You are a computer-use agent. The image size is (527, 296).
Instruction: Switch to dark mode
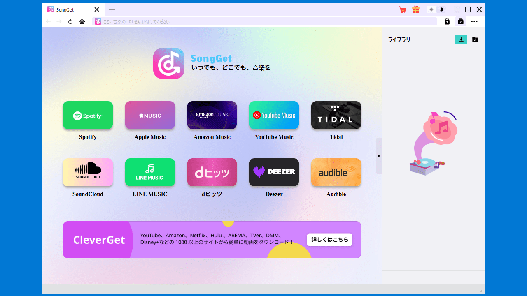[x=441, y=9]
